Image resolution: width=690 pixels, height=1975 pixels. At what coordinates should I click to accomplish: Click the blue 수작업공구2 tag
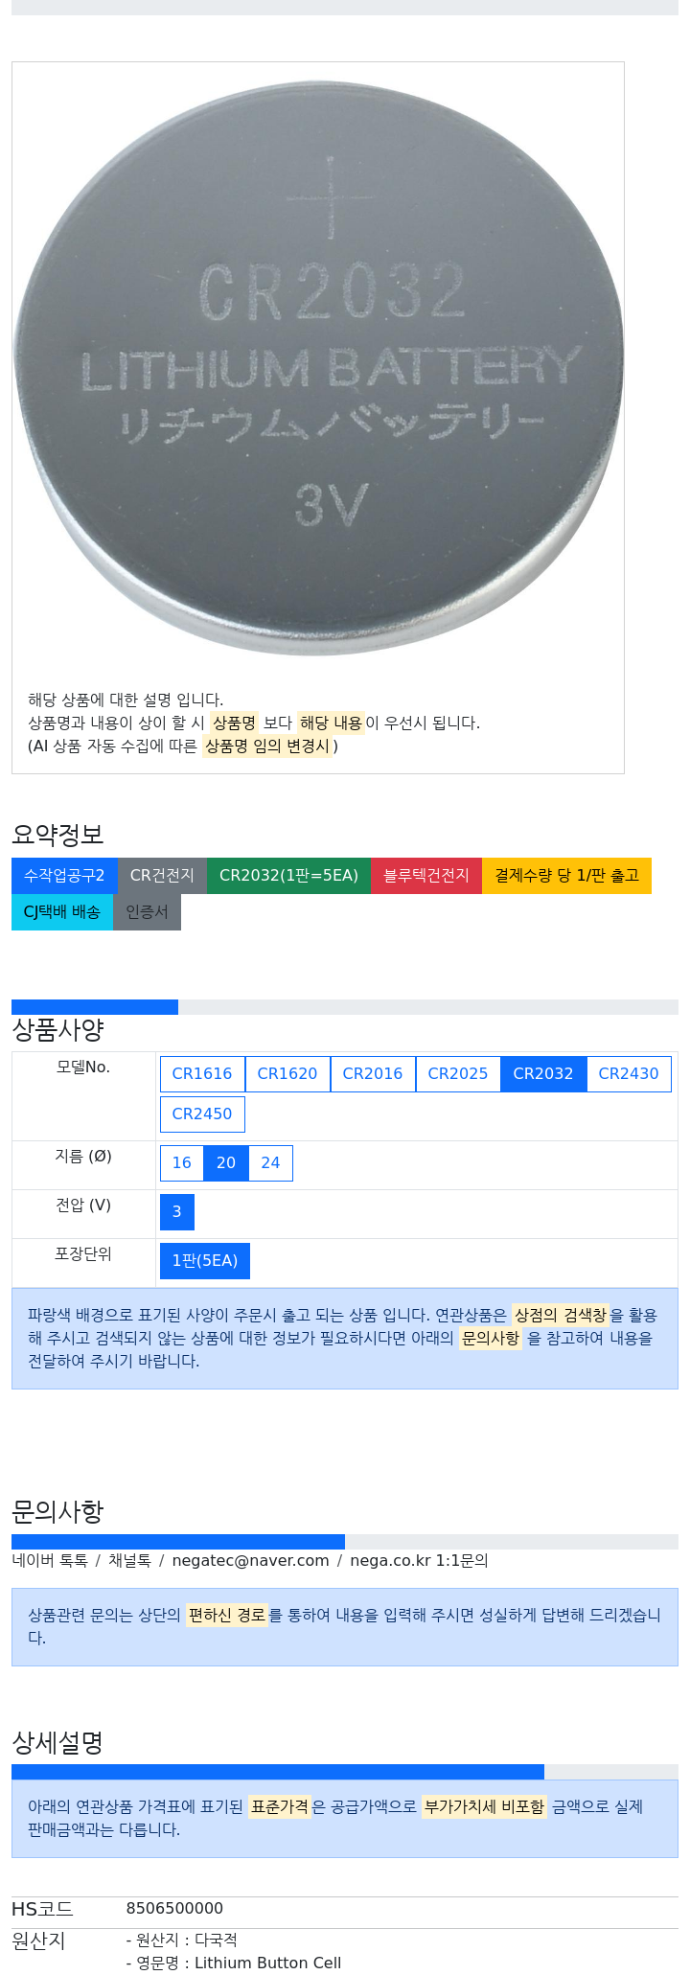point(64,876)
